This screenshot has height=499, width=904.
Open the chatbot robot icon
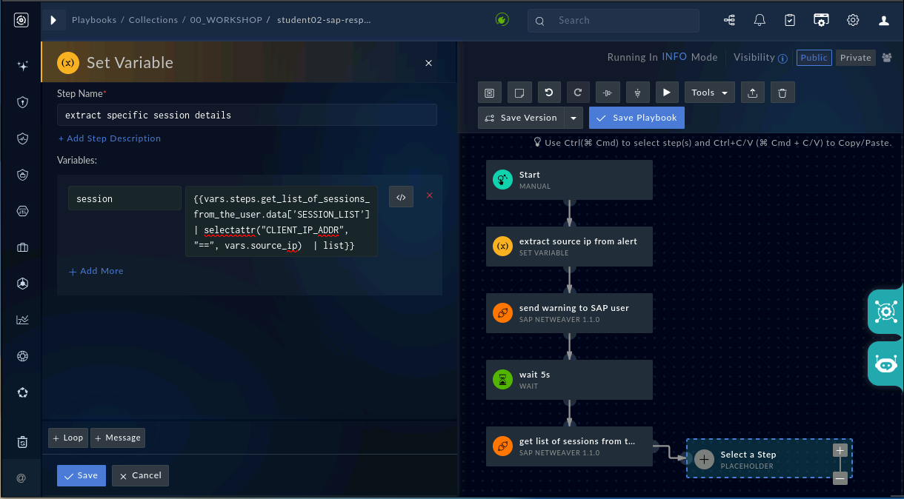point(886,364)
